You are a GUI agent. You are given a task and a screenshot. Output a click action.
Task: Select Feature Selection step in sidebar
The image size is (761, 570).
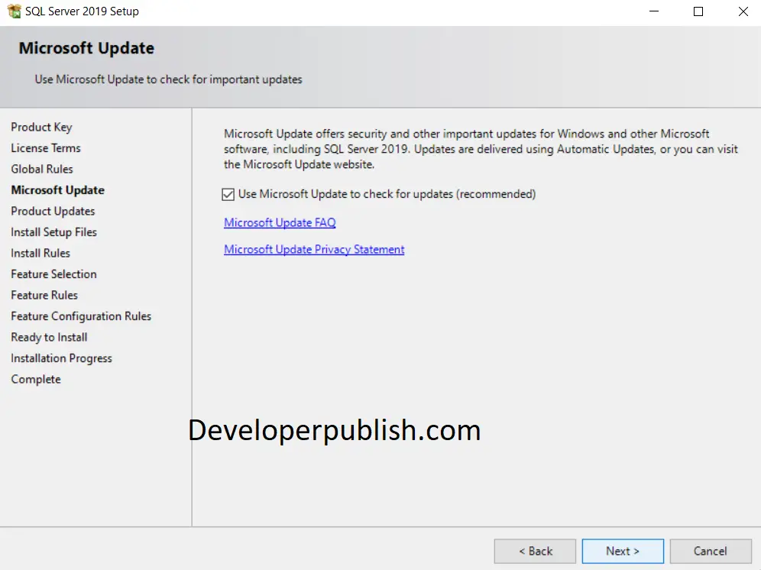click(54, 274)
